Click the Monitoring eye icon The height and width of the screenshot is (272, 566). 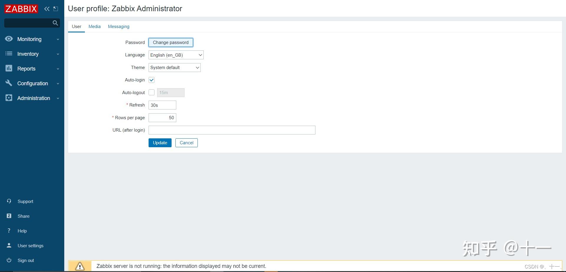9,39
